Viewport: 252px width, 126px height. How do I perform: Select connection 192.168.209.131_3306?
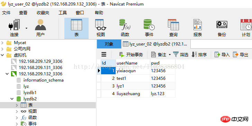coord(40,67)
